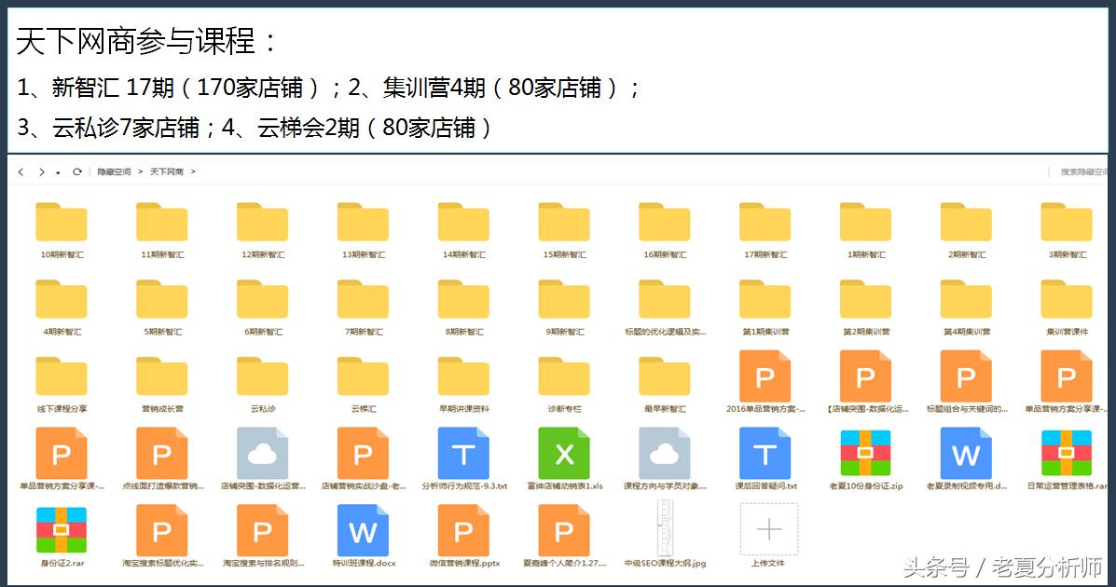This screenshot has width=1116, height=587.
Task: Click the 天下网商 breadcrumb label
Action: [x=168, y=171]
